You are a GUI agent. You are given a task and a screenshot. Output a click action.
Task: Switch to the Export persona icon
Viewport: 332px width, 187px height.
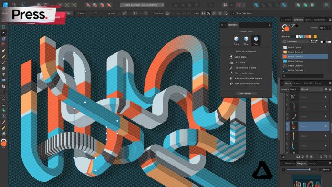point(23,5)
